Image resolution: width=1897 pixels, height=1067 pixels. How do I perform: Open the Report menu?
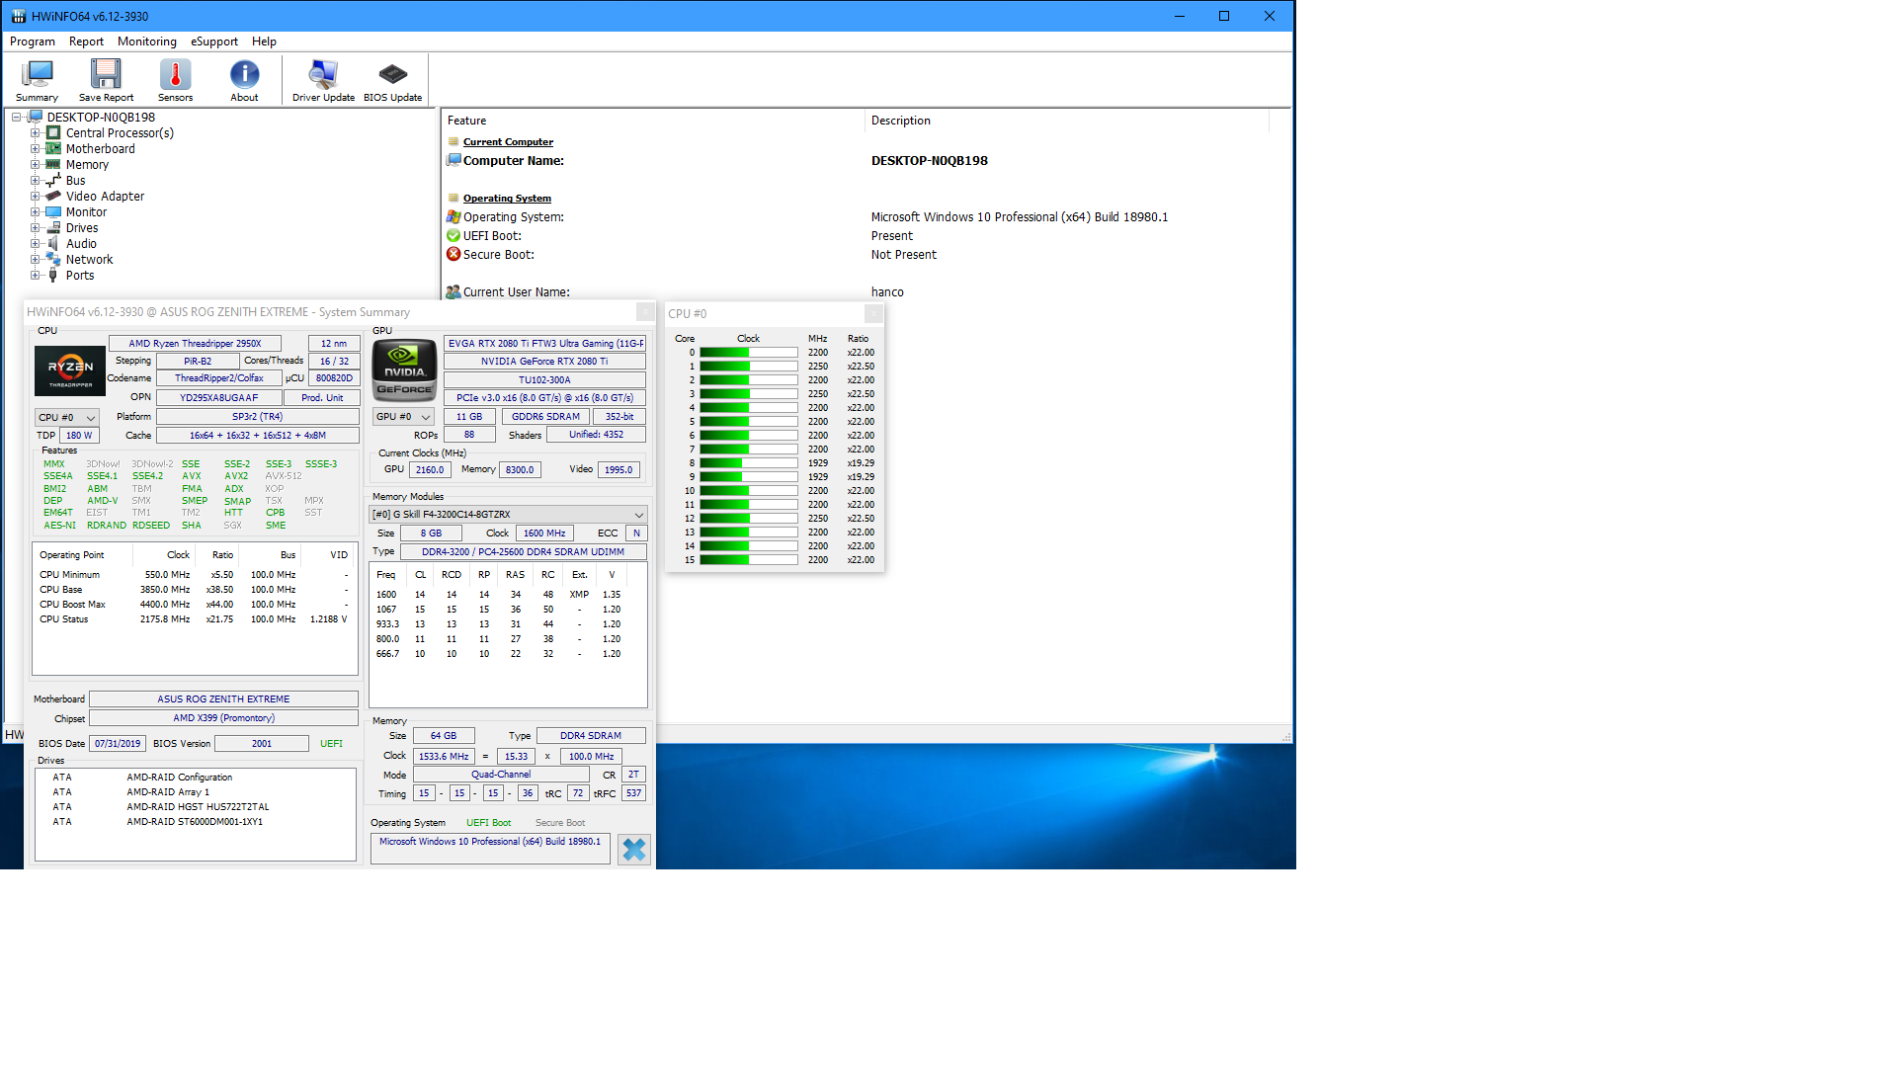tap(86, 41)
